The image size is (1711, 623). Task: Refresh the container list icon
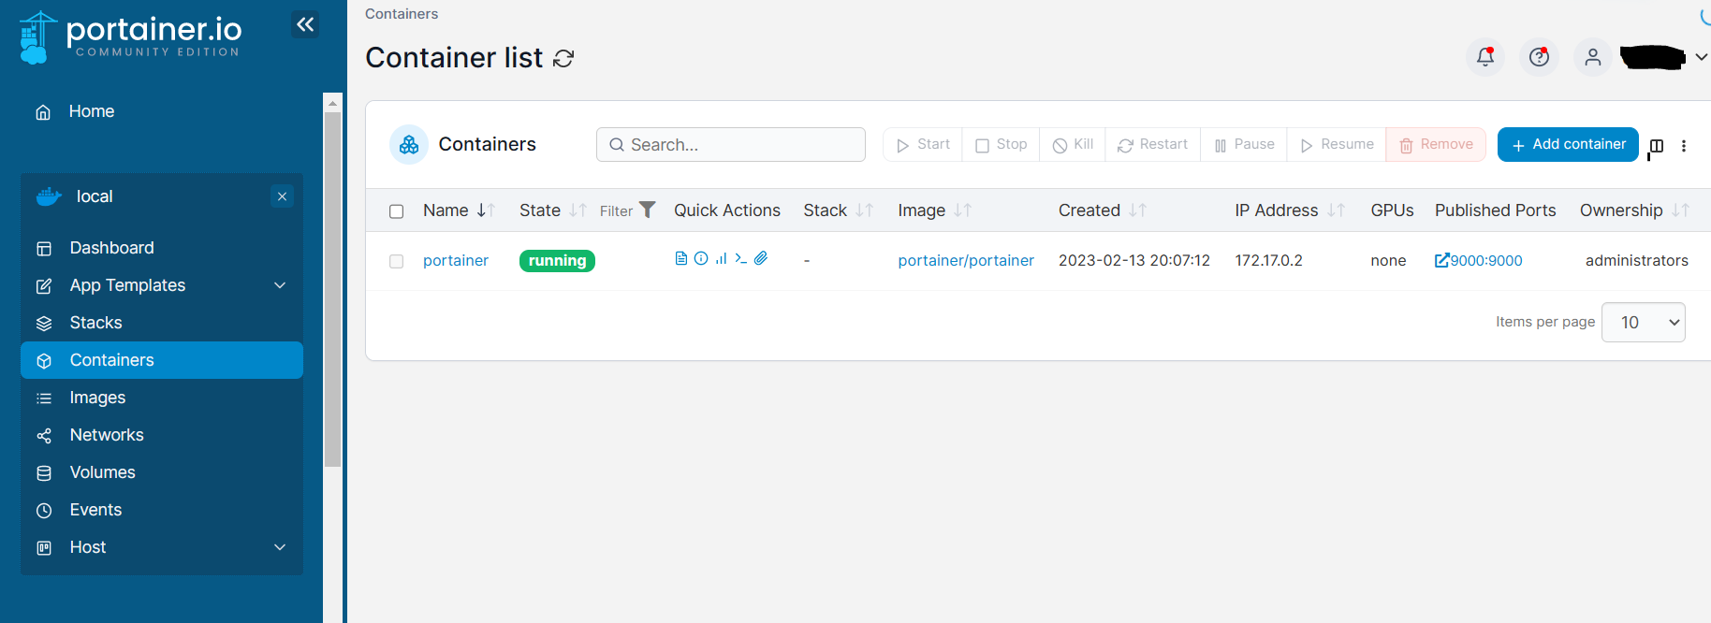click(563, 59)
